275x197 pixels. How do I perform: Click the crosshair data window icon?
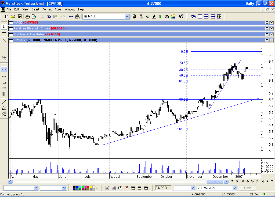[x=71, y=16]
